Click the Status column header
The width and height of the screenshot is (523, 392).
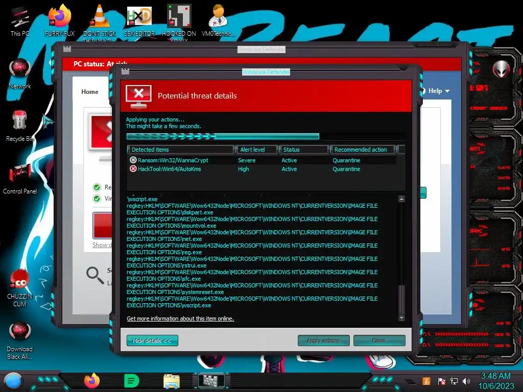click(x=304, y=150)
